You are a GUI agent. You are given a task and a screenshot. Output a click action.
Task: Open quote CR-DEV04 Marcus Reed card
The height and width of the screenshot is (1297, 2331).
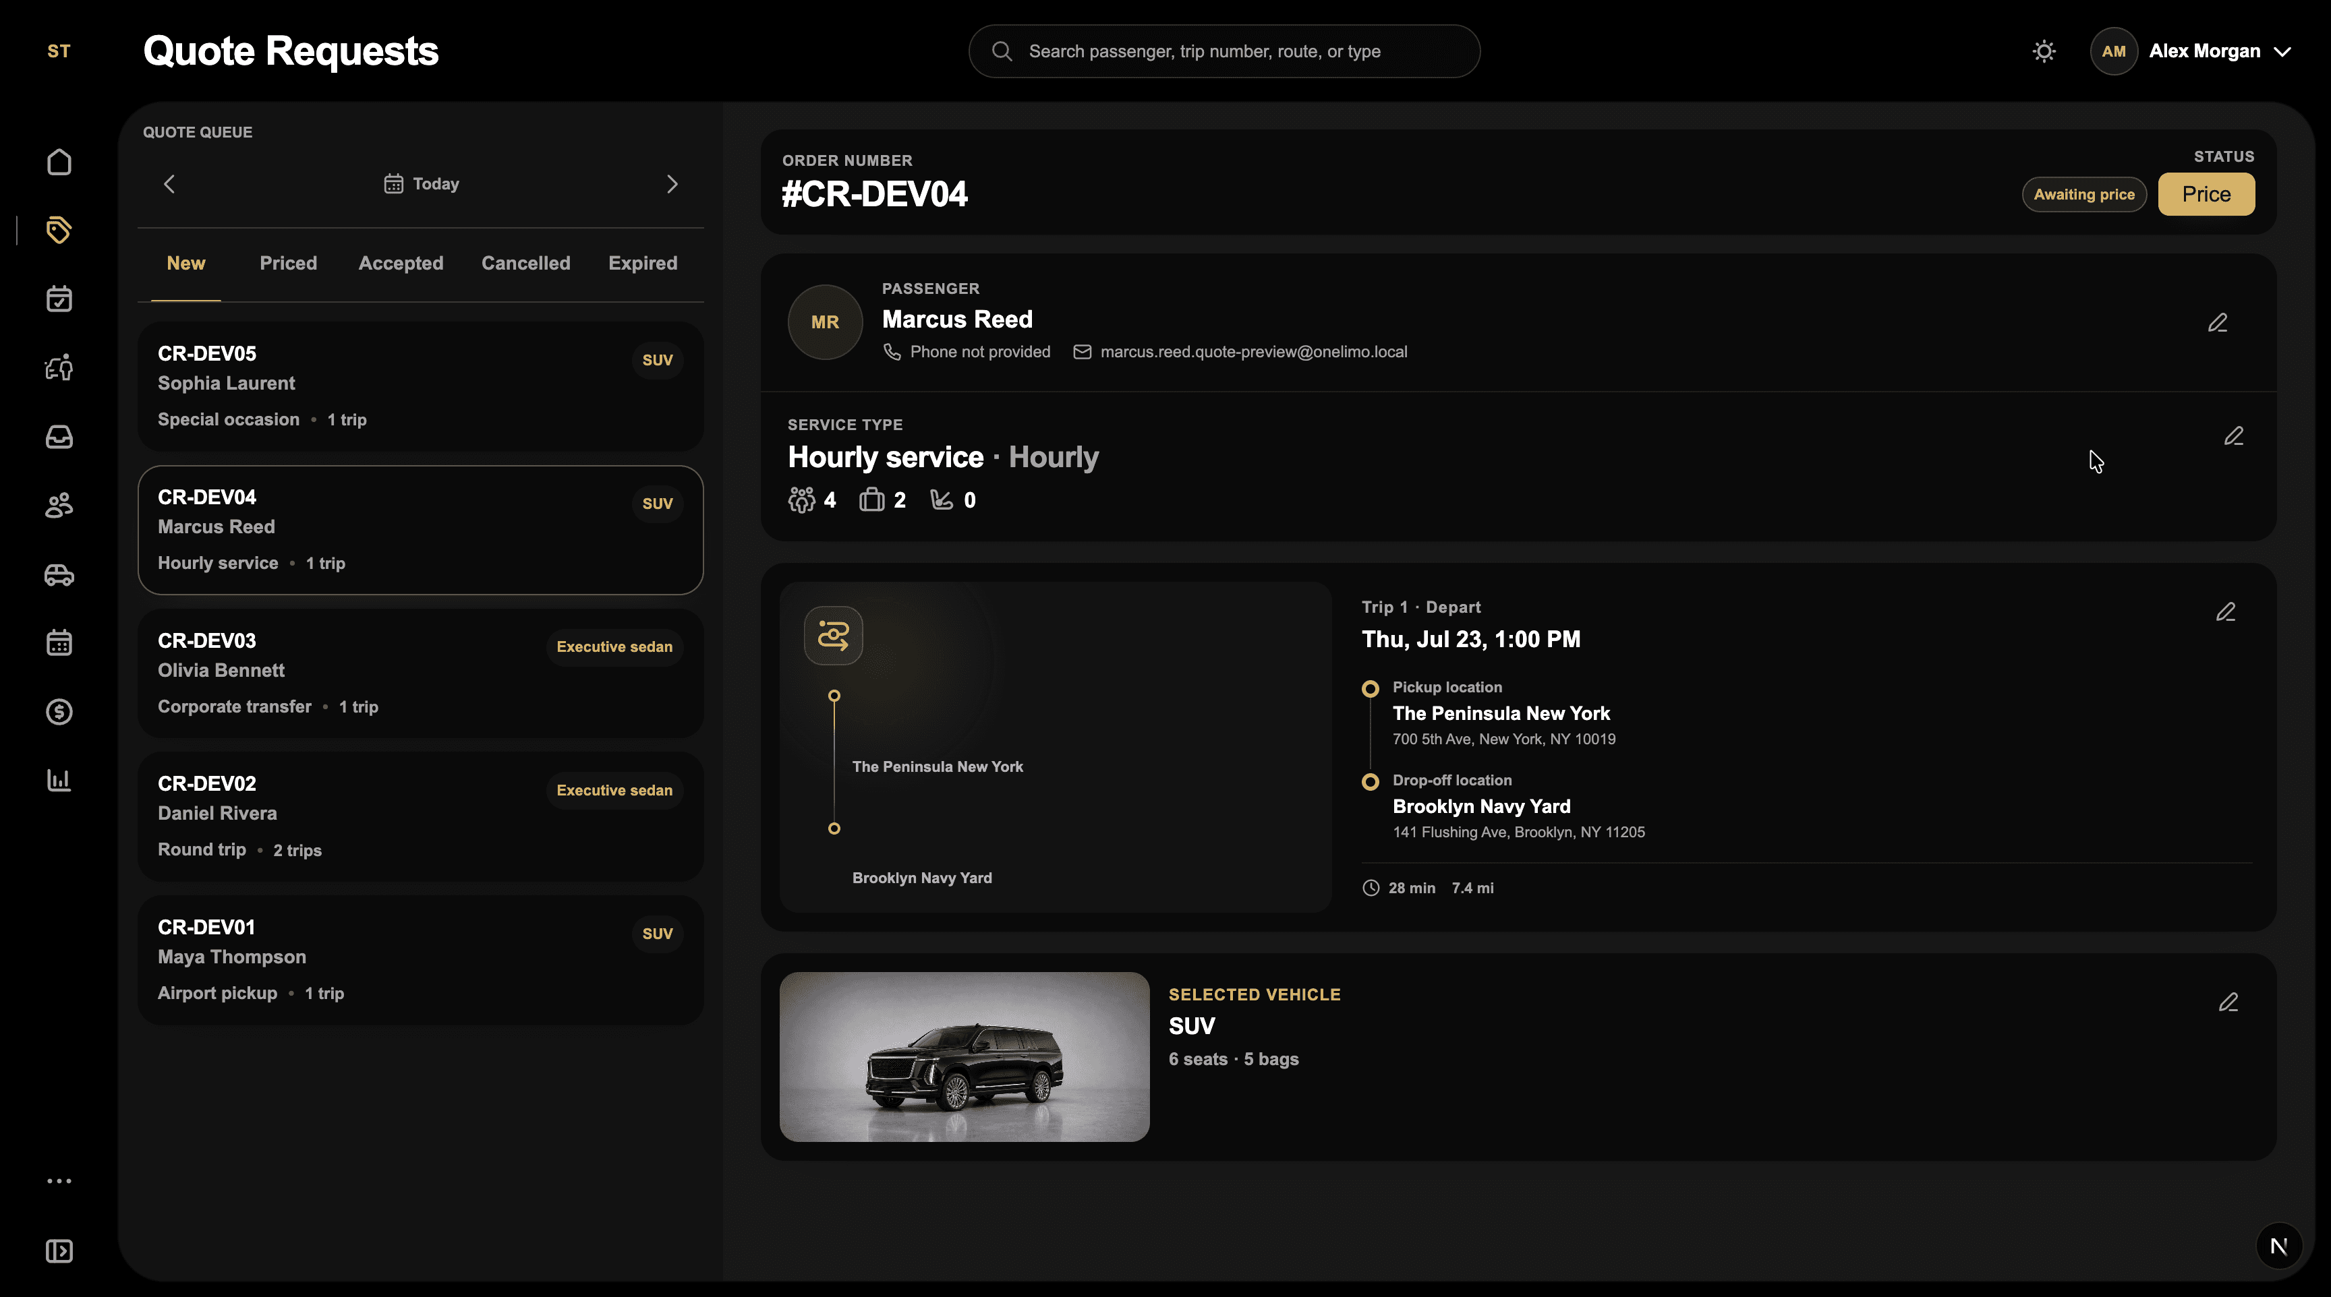coord(420,530)
